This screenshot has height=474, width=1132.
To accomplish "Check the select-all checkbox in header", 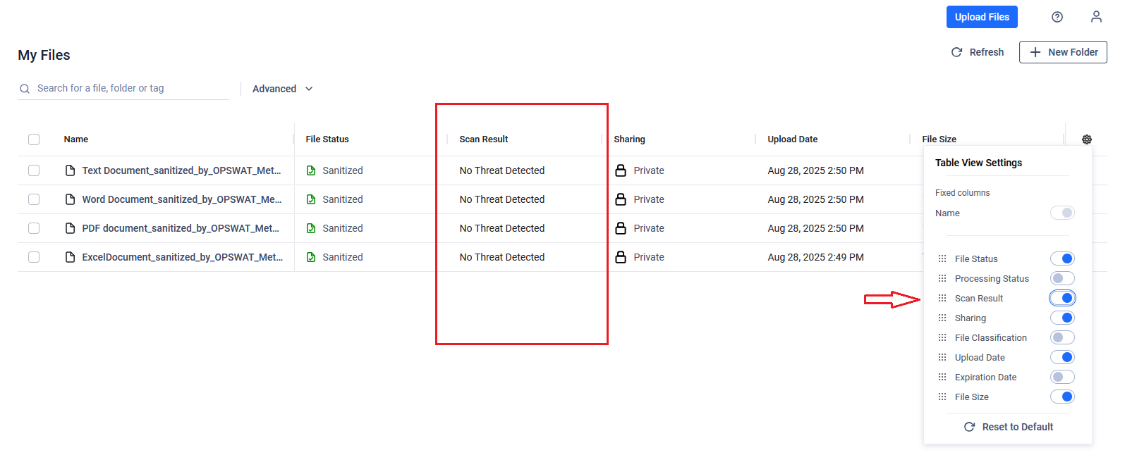I will pyautogui.click(x=34, y=139).
